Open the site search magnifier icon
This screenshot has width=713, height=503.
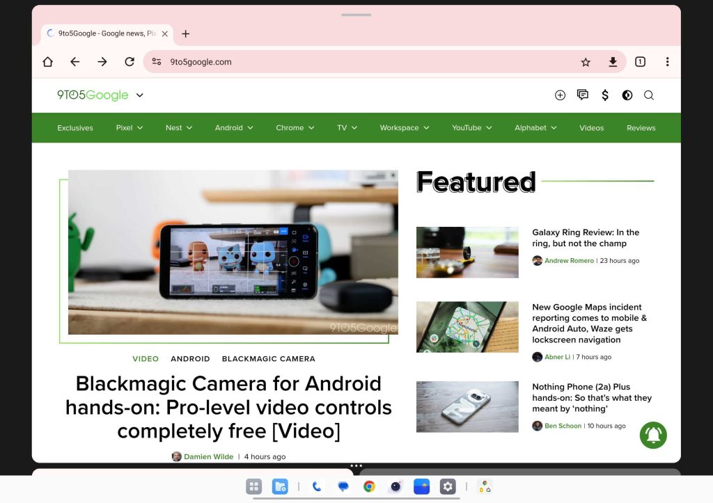point(649,95)
